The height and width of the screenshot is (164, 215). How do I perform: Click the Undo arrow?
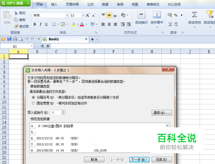tap(27, 39)
